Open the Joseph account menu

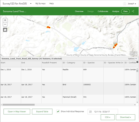click(132, 4)
